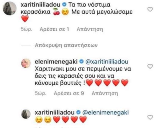The height and width of the screenshot is (128, 154).
Task: Collapse replies via Απόκρυψη απαντήσεων
Action: 66,45
